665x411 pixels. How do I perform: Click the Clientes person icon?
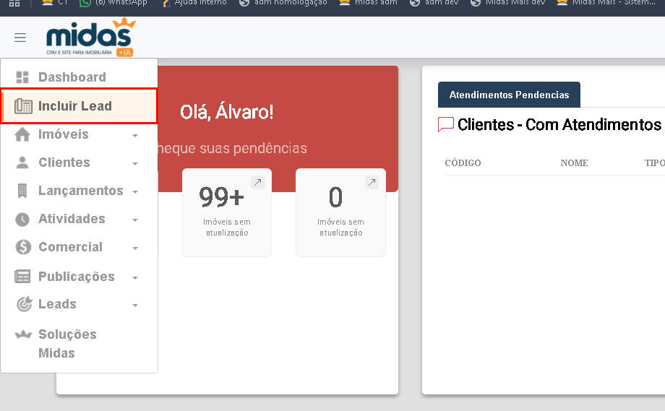pyautogui.click(x=22, y=163)
